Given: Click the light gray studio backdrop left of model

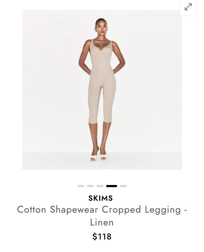Looking at the screenshot, I should 50,80.
